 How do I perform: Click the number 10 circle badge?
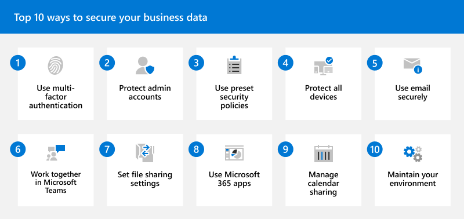point(375,149)
